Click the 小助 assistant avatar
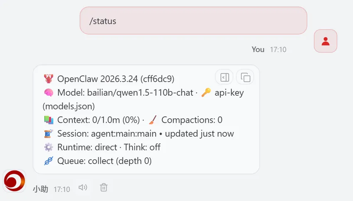This screenshot has height=201, width=353. click(15, 181)
